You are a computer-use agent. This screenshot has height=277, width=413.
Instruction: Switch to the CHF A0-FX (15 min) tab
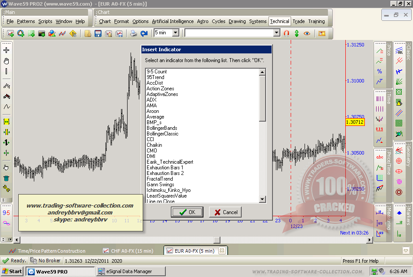pyautogui.click(x=131, y=251)
